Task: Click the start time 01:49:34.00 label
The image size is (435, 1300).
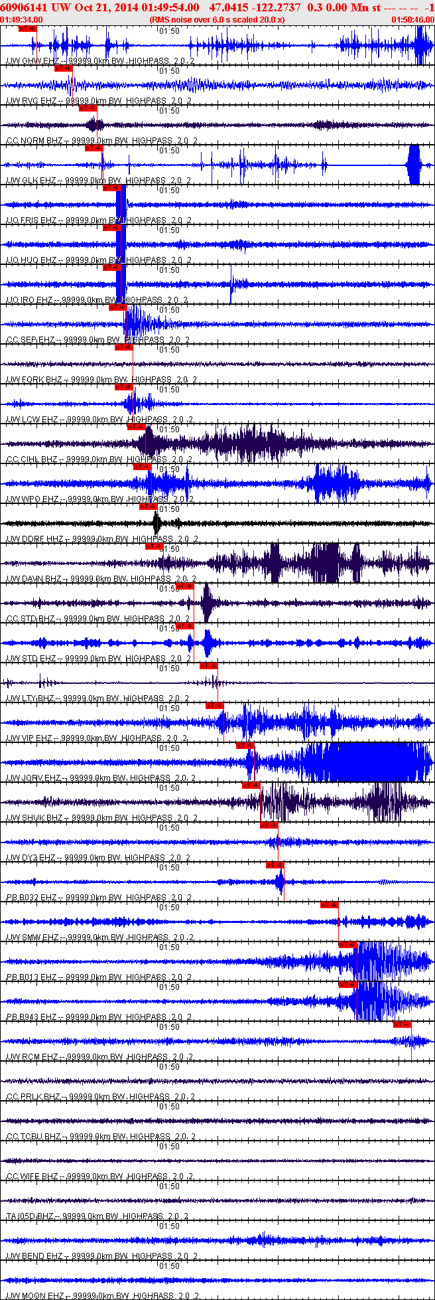Action: click(x=22, y=19)
